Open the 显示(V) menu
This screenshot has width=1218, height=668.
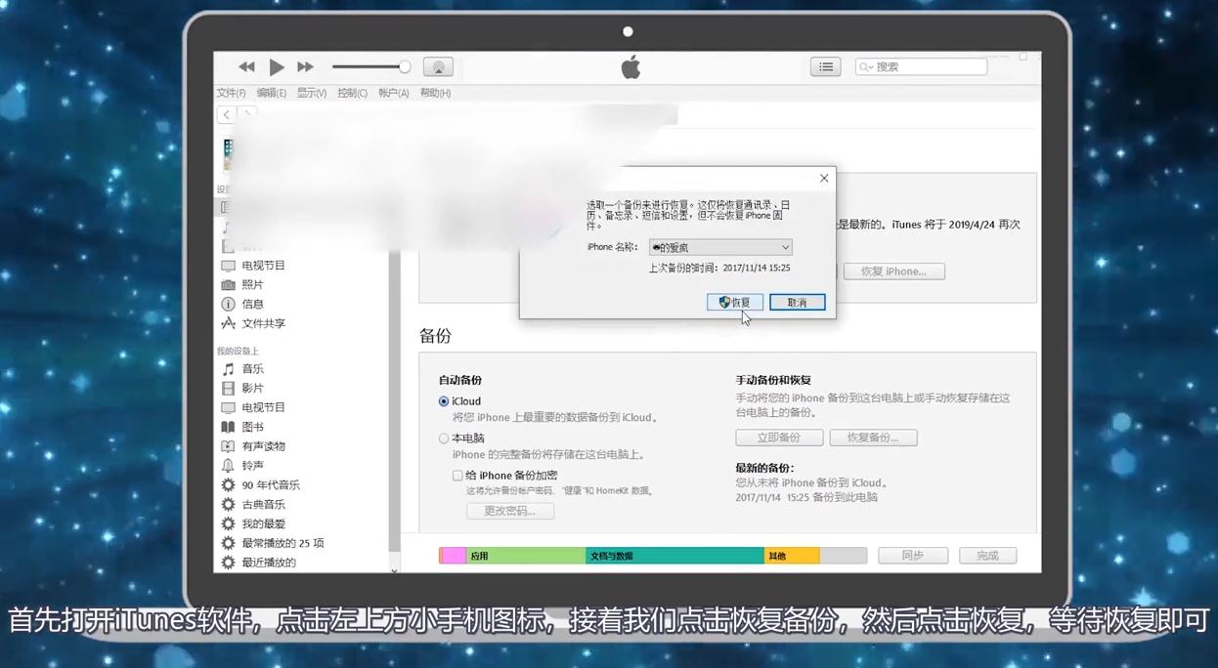coord(311,93)
